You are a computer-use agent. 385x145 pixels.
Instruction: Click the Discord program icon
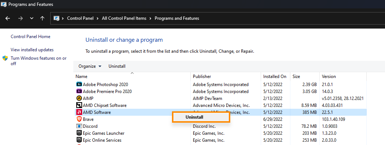(79, 126)
